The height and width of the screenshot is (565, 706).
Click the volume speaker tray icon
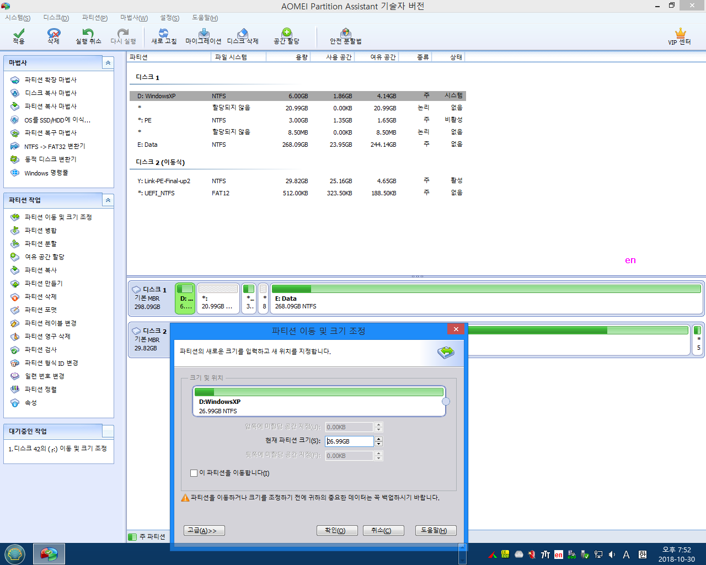tap(612, 555)
